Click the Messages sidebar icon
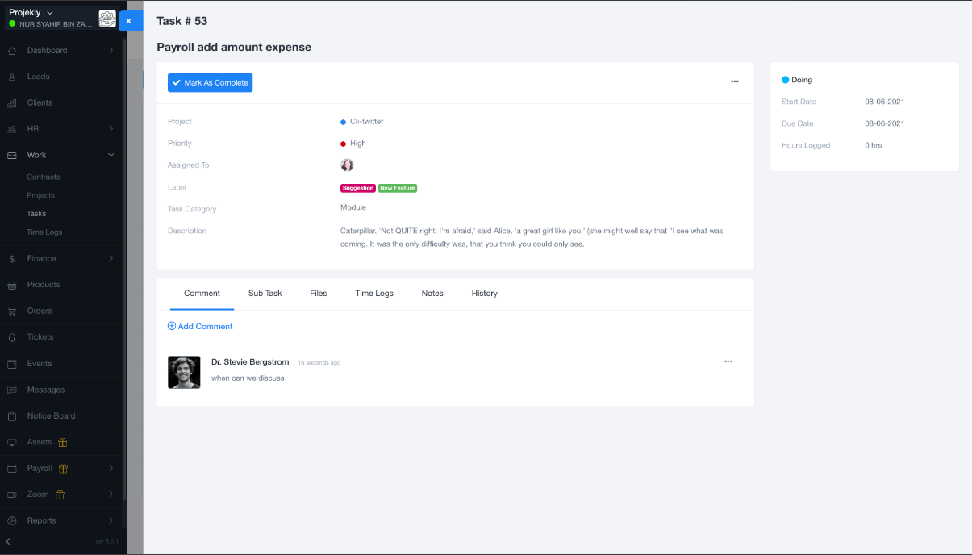The width and height of the screenshot is (972, 555). (x=12, y=390)
